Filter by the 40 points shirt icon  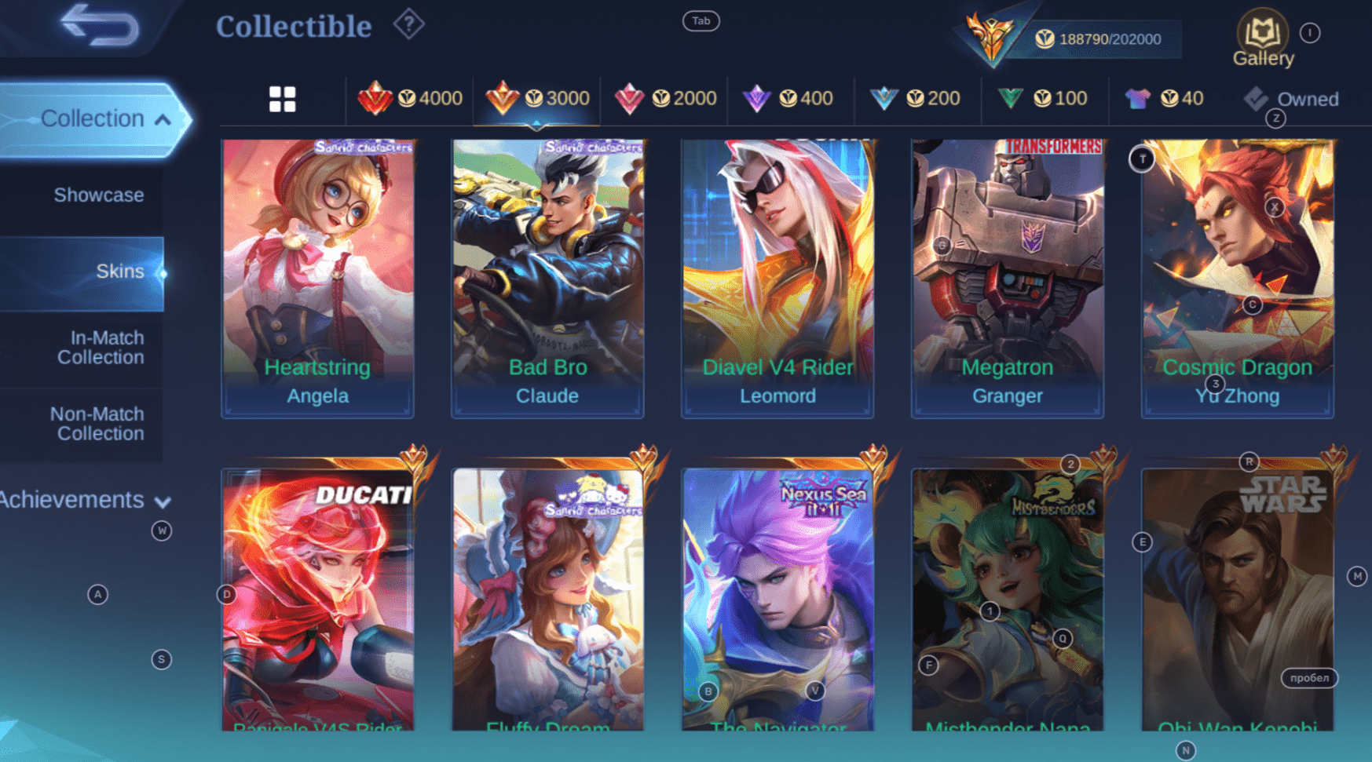(1137, 99)
